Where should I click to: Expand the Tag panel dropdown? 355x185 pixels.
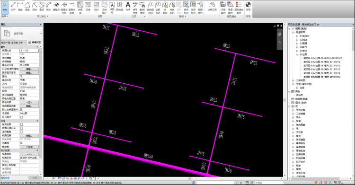pyautogui.click(x=183, y=16)
